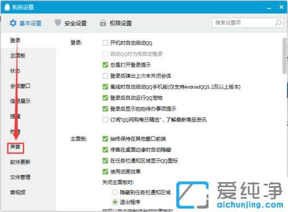Click the greyed 启动QQ时为我自动登录 checkbox
Image resolution: width=288 pixels, height=212 pixels.
pyautogui.click(x=105, y=54)
